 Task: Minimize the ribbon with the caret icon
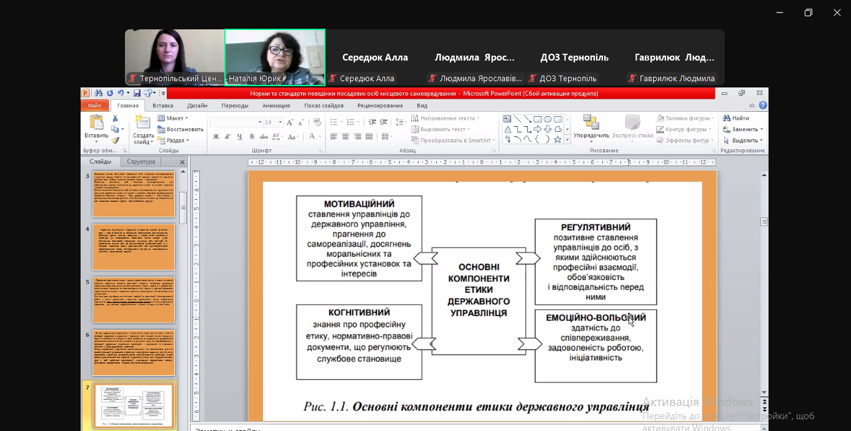(x=753, y=106)
